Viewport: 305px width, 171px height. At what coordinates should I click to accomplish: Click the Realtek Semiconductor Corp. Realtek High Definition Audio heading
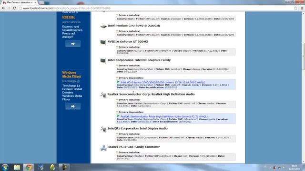click(x=151, y=94)
